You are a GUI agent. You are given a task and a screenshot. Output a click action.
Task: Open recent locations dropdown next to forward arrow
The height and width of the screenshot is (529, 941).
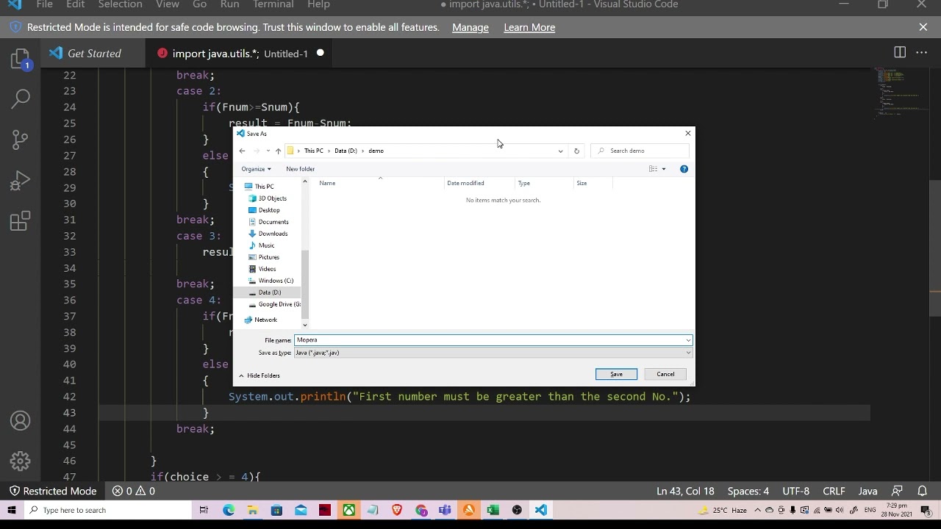click(x=268, y=151)
